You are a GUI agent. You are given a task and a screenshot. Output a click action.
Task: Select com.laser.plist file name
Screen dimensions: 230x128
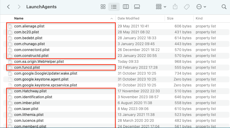(26, 109)
